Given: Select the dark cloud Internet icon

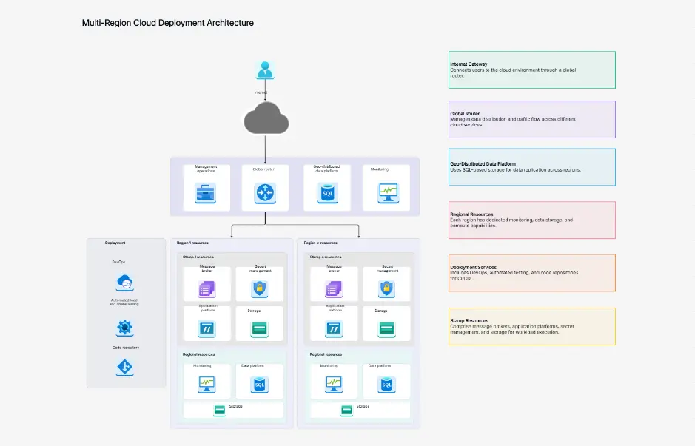Looking at the screenshot, I should click(x=266, y=118).
